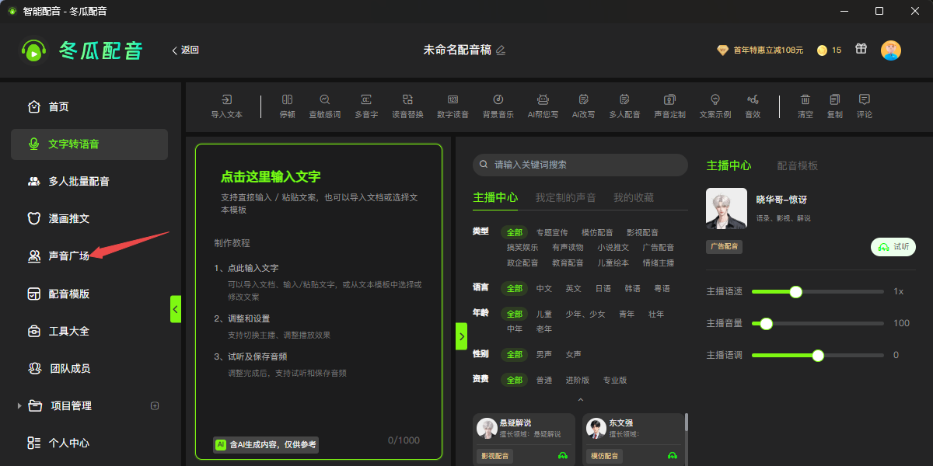This screenshot has height=466, width=933.
Task: Open the 多人配音 multi-voice tool
Action: [624, 106]
